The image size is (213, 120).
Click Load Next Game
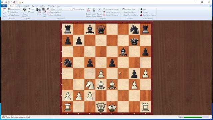[129, 12]
